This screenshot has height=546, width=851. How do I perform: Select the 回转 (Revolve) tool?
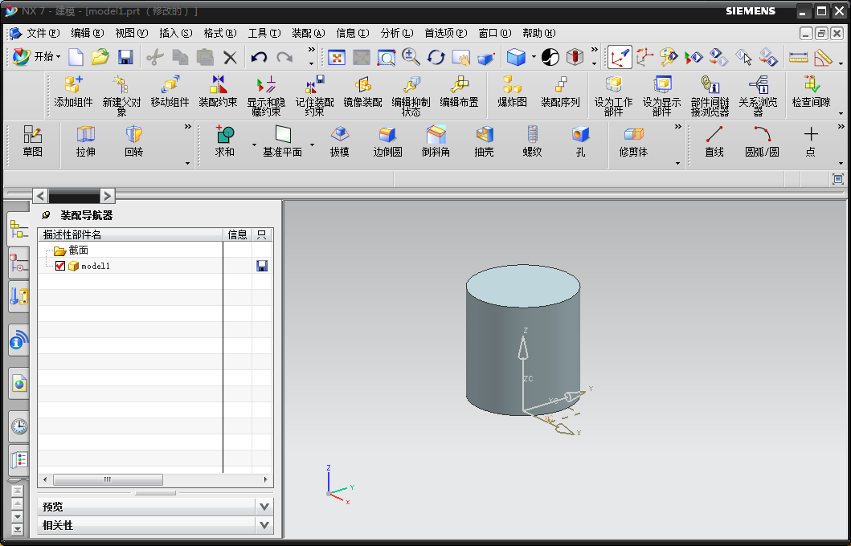[133, 139]
